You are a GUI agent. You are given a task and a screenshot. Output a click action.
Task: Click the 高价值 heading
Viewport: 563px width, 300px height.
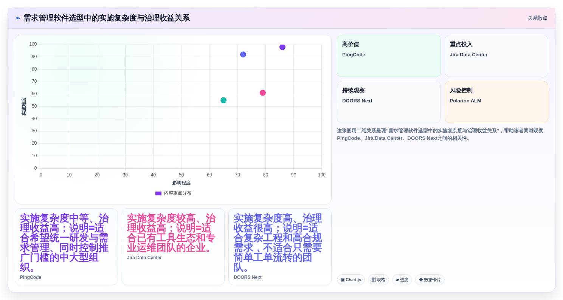click(351, 44)
